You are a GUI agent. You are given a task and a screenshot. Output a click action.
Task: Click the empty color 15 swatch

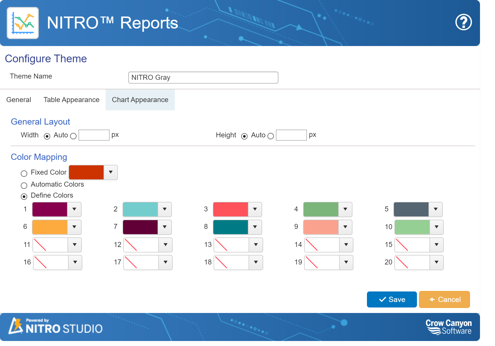[x=412, y=245]
